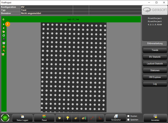Click the circular refresh arrow icon in the sidebar
This screenshot has width=168, height=123.
coord(4,36)
